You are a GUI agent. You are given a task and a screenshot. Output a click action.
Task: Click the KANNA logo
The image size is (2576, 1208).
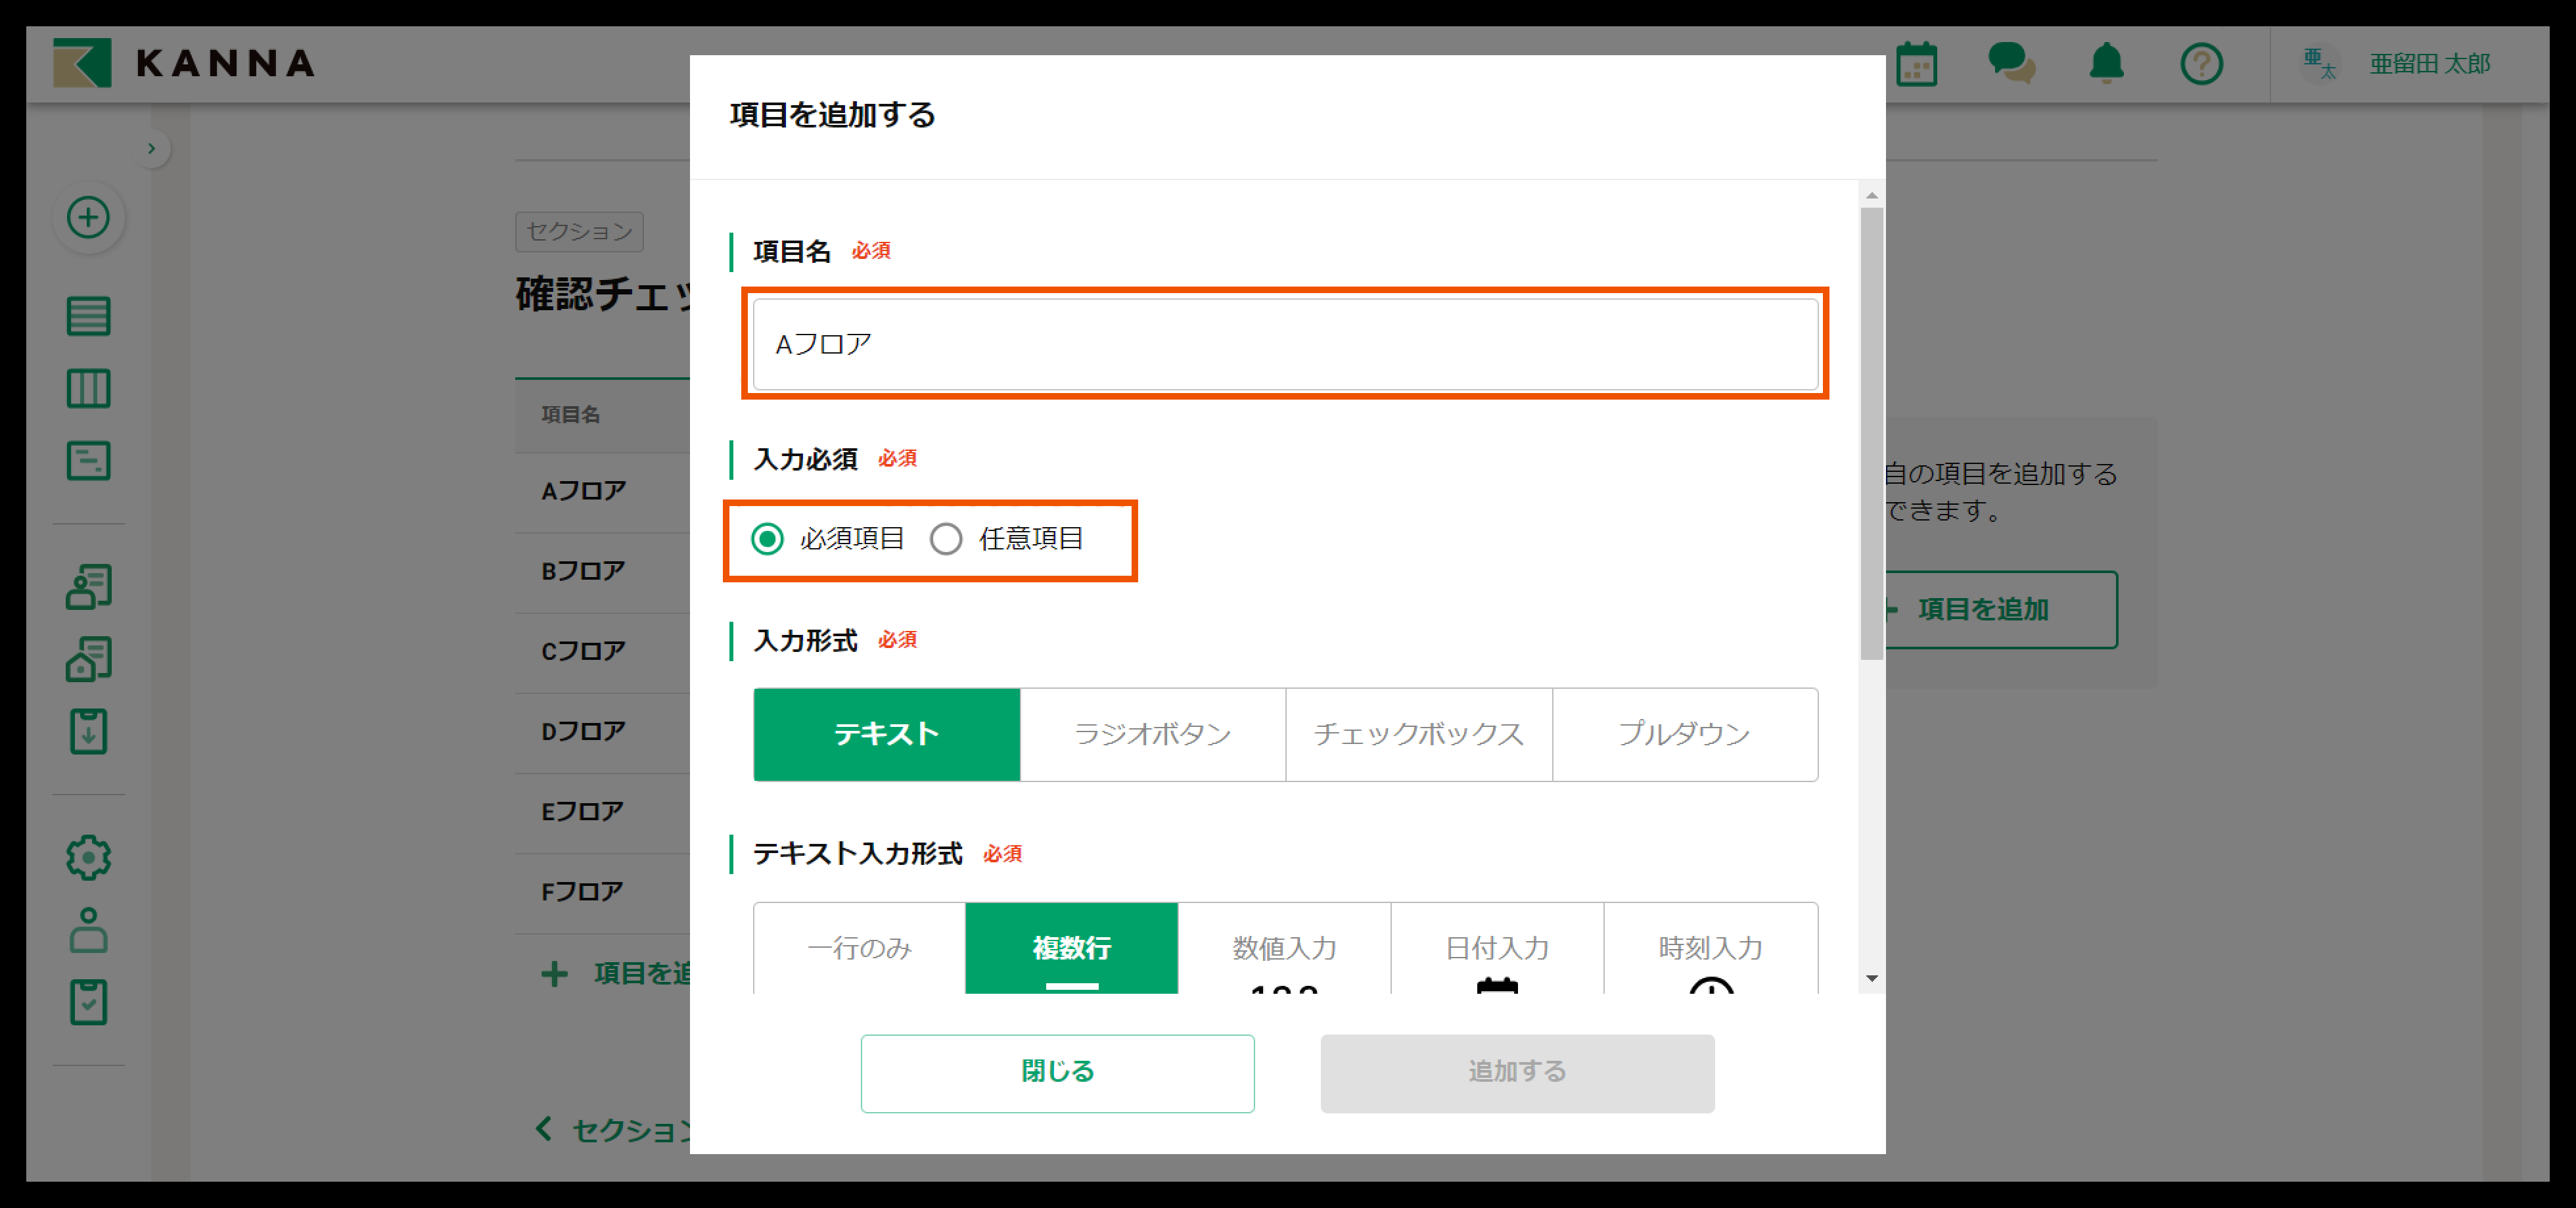(184, 63)
